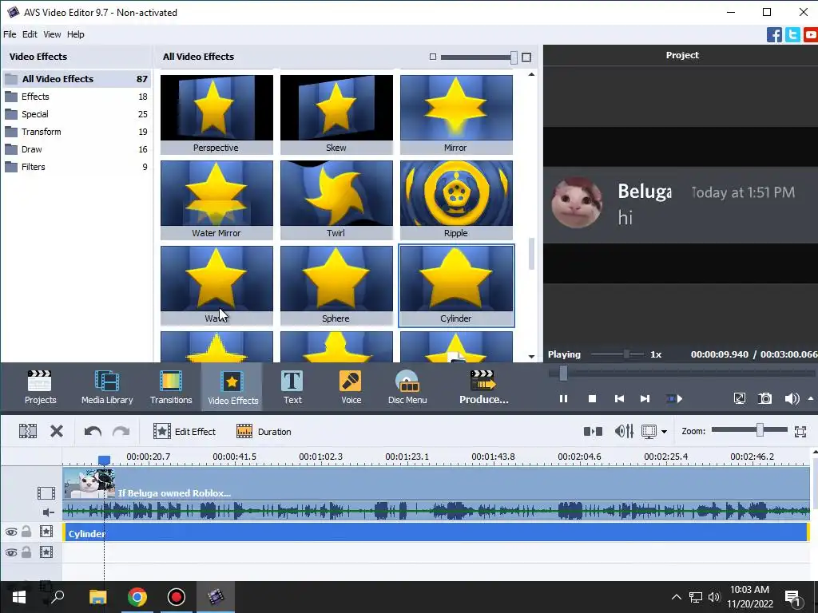Expand the monitor view dropdown arrow

tap(664, 432)
